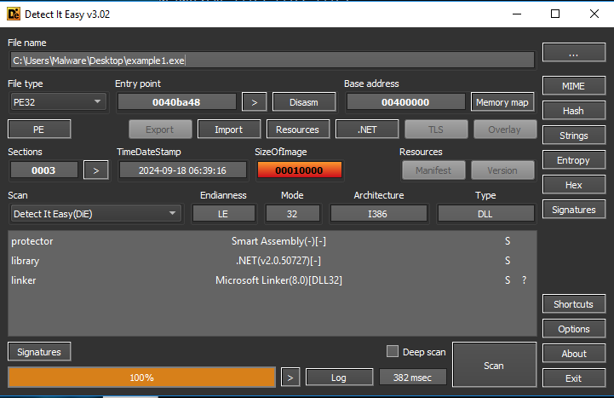Click the 382 msec scan time field
Image resolution: width=614 pixels, height=398 pixels.
413,378
